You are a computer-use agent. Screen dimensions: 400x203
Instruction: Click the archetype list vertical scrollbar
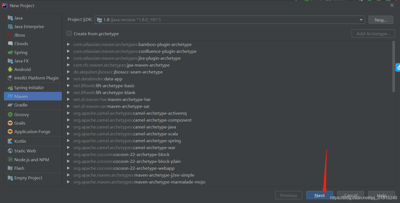pyautogui.click(x=394, y=66)
